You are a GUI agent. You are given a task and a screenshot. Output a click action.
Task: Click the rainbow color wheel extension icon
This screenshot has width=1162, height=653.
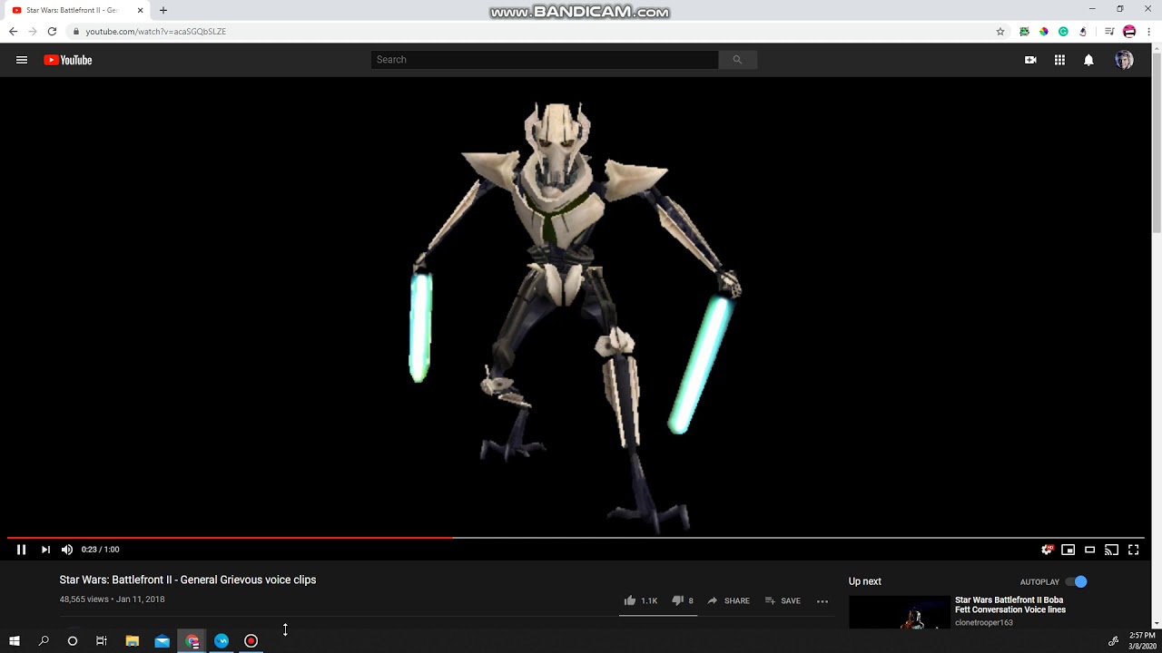click(x=1044, y=31)
